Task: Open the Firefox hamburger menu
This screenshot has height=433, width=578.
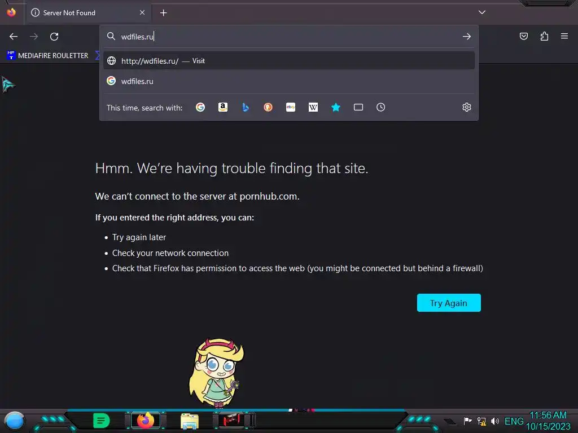Action: click(564, 36)
